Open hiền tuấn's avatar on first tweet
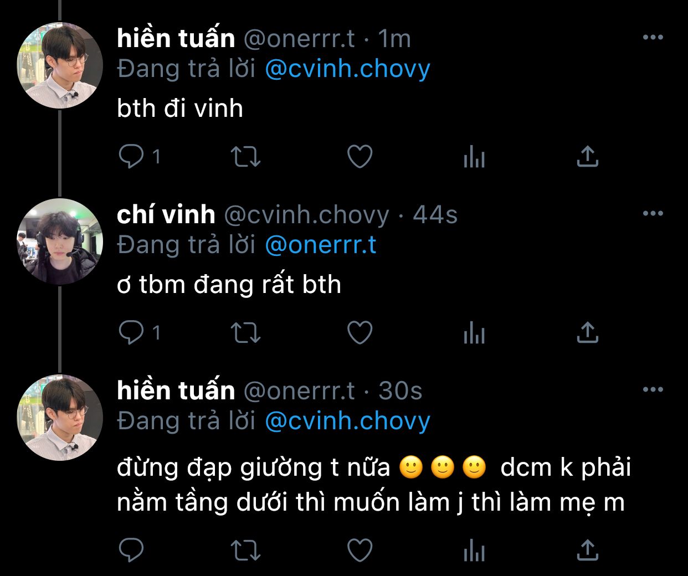688x576 pixels. click(x=60, y=65)
